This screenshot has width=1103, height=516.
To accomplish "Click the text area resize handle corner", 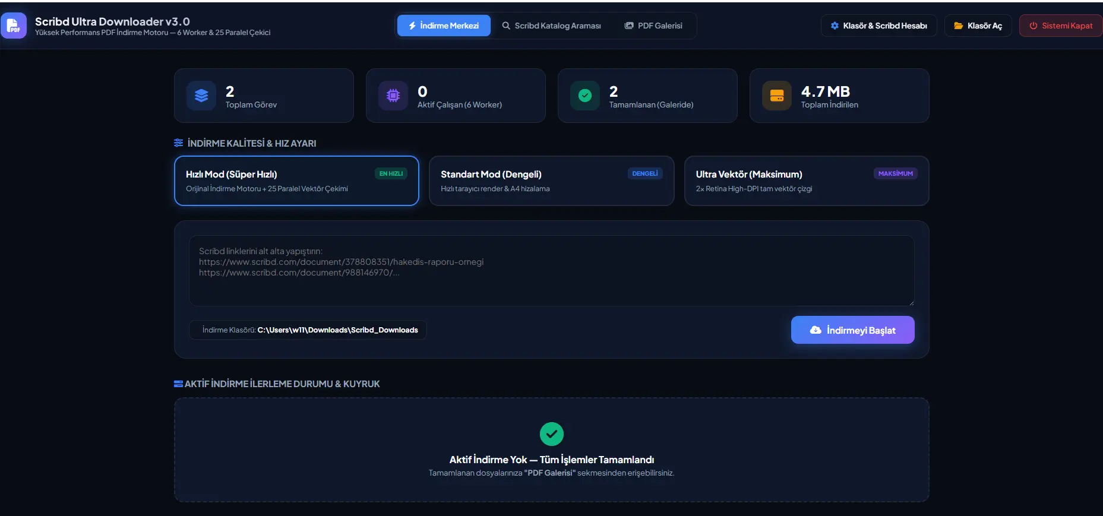I will (911, 302).
